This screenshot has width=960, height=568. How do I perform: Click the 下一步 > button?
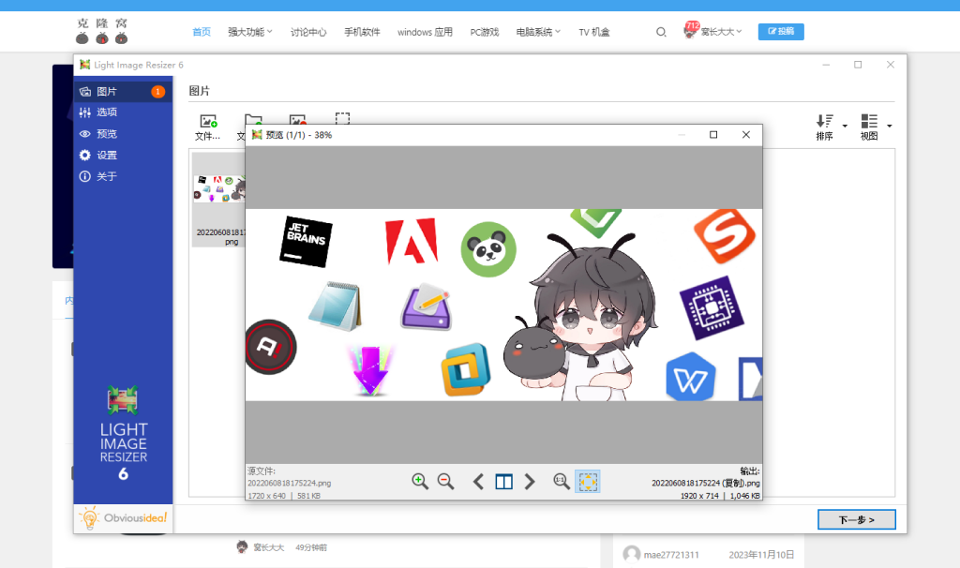857,519
